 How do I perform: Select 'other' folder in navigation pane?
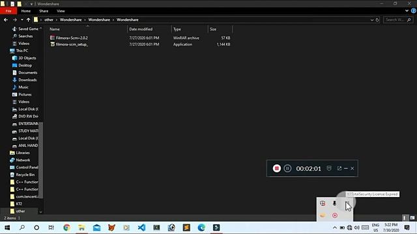(x=18, y=211)
